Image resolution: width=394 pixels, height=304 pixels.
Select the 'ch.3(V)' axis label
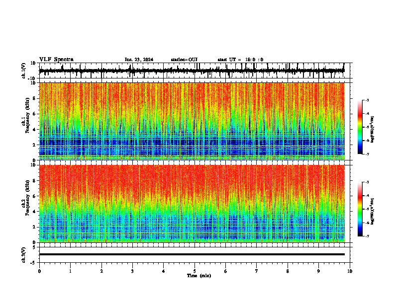point(23,255)
